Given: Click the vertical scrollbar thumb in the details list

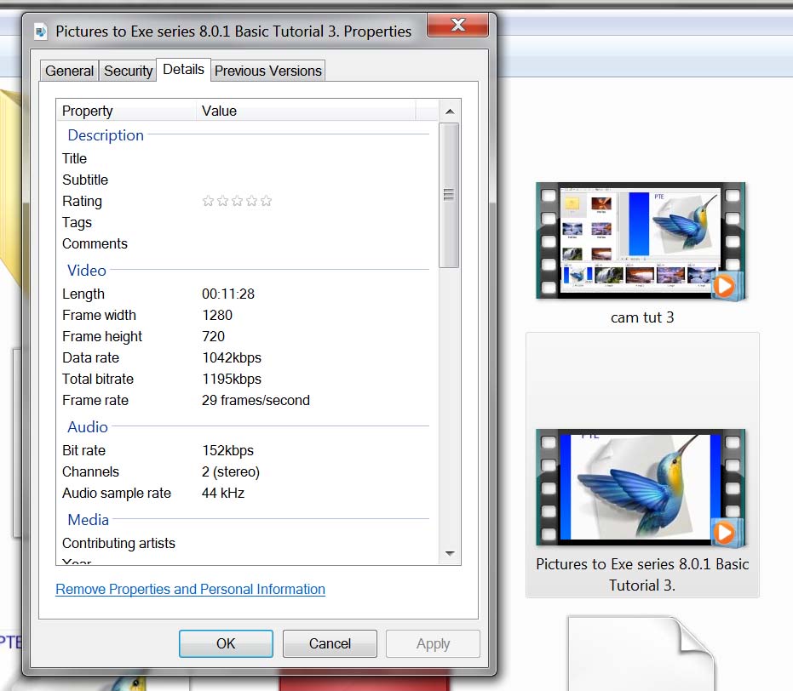Looking at the screenshot, I should click(x=449, y=195).
